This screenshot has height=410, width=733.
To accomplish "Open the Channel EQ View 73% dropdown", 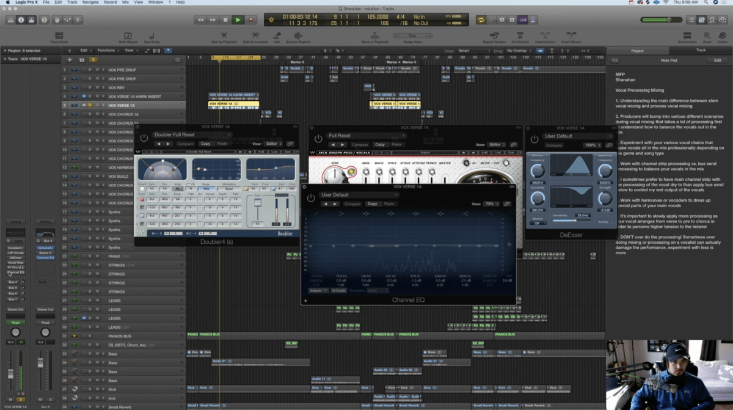I will click(490, 203).
